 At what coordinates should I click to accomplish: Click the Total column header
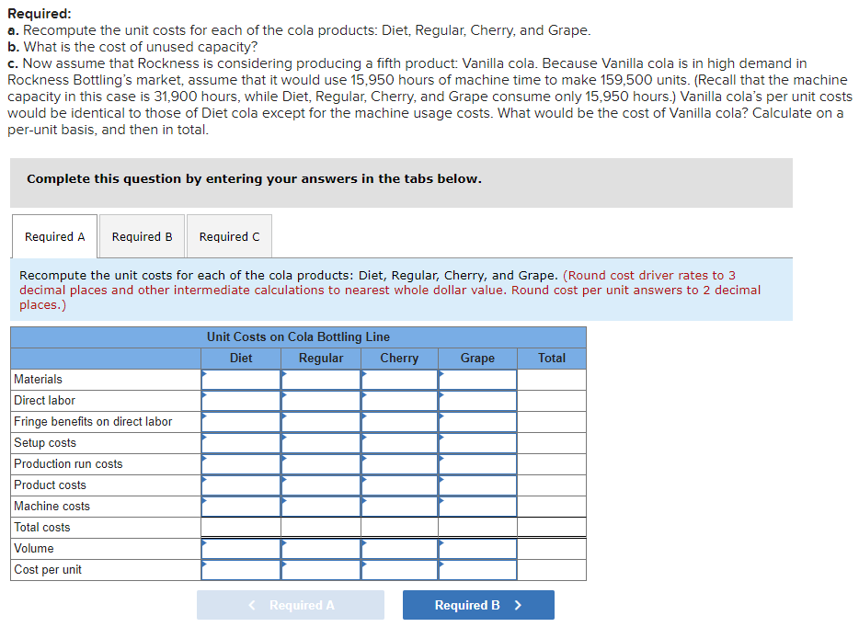(552, 359)
